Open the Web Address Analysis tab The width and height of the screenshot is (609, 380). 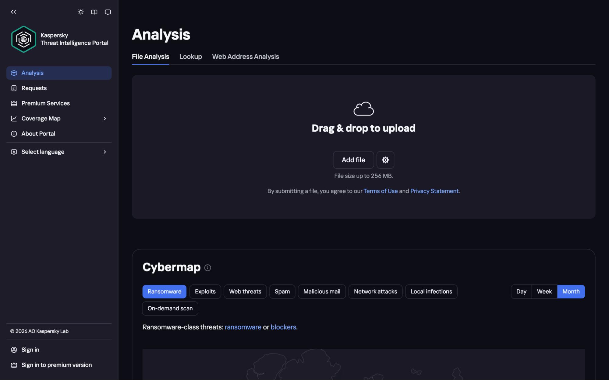[x=245, y=57]
